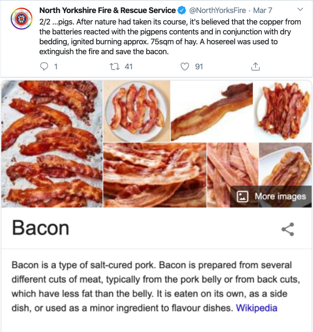This screenshot has height=332, width=313.
Task: Open the tweet share upload icon
Action: 256,67
